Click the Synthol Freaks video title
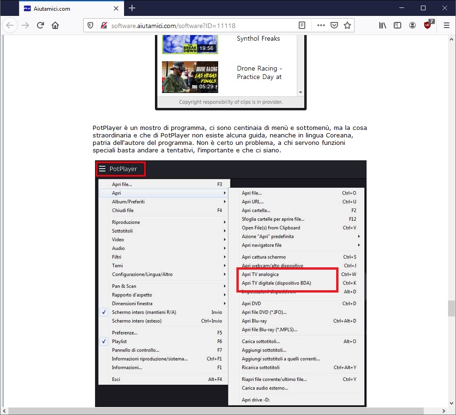 pyautogui.click(x=258, y=39)
